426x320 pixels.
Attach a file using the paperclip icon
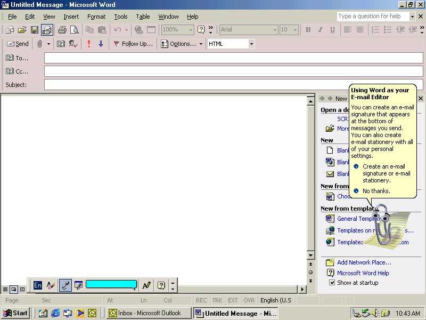39,44
